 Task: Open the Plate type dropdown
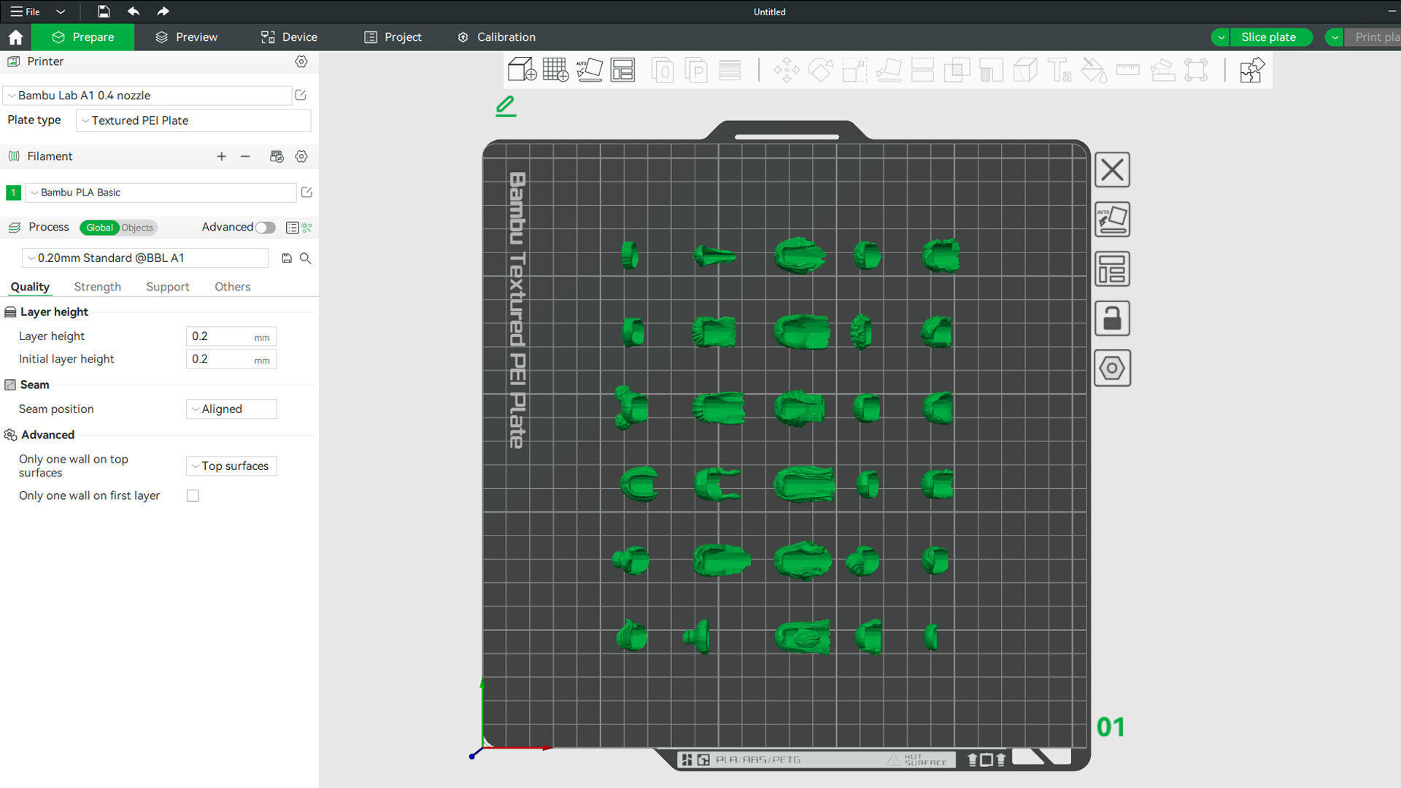(193, 120)
